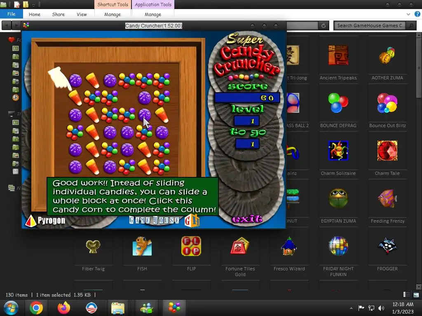Select the Feeding Frenzy fish icon

tap(387, 198)
